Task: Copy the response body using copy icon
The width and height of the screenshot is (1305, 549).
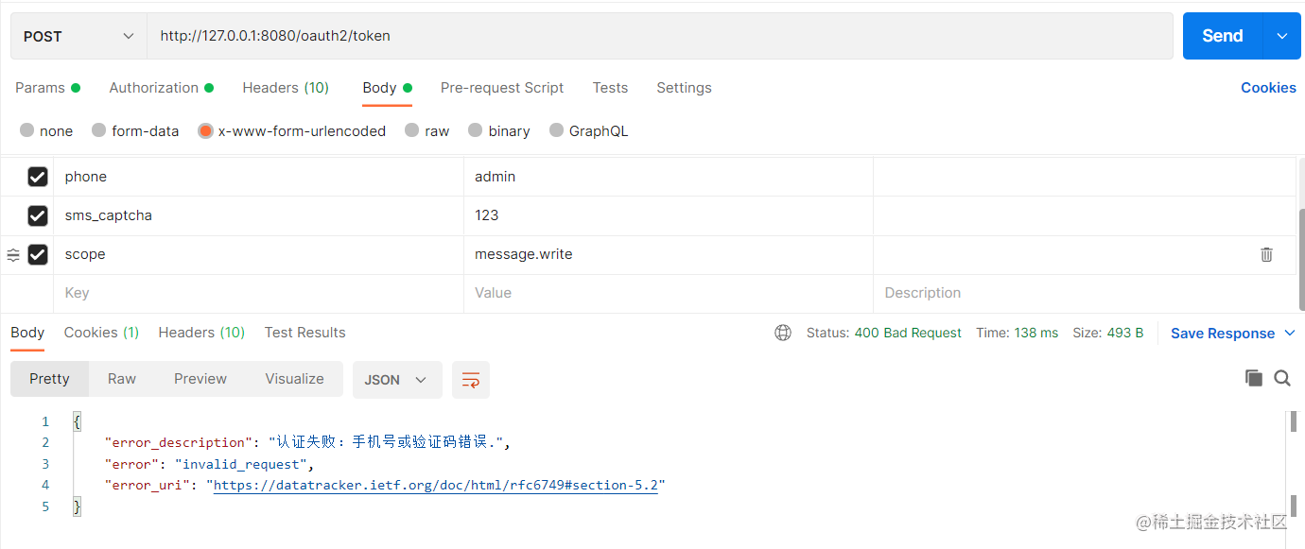Action: 1254,378
